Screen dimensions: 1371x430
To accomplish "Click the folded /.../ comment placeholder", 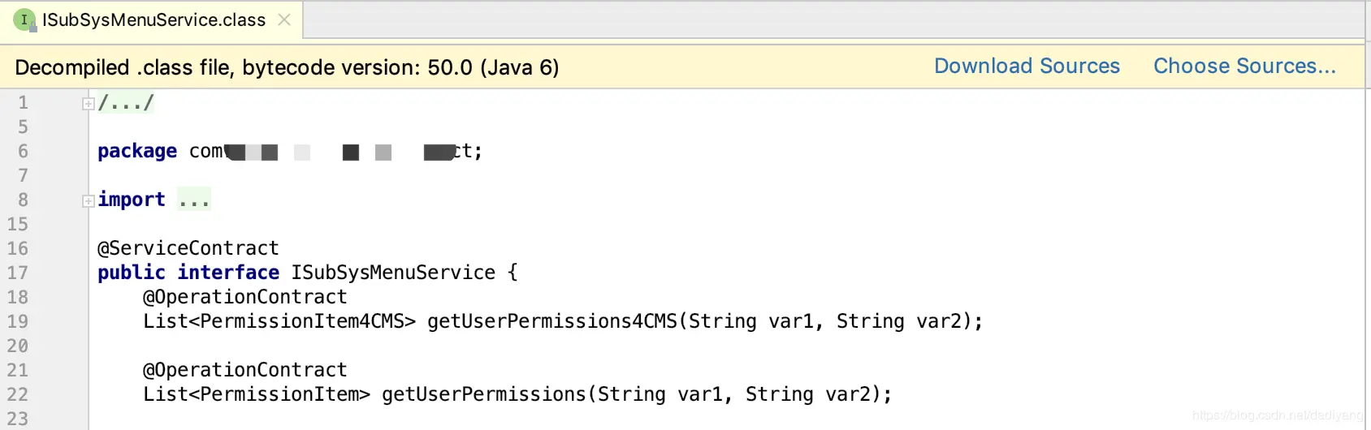I will tap(126, 103).
